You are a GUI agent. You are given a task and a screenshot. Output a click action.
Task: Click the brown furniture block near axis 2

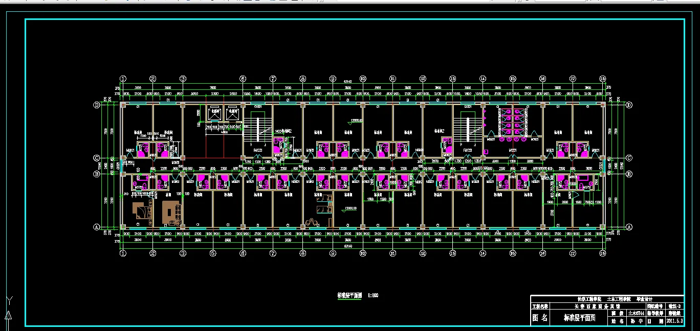tap(171, 212)
